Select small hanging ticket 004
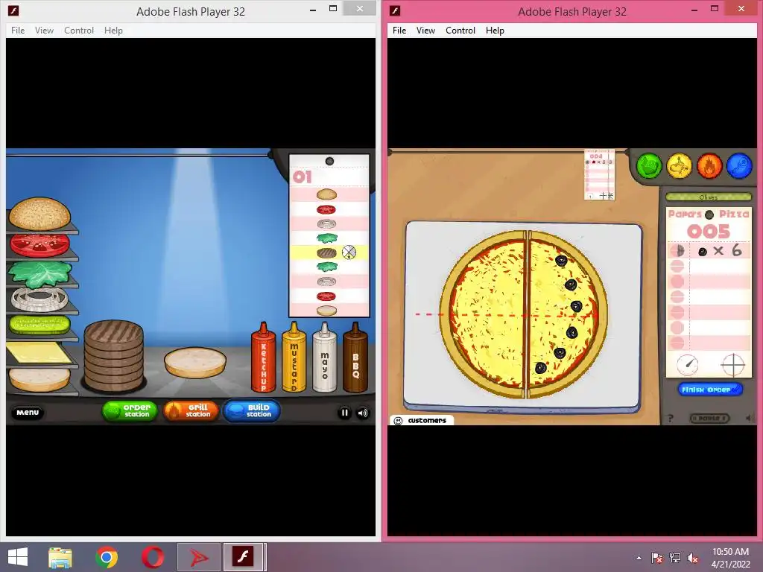 point(600,174)
